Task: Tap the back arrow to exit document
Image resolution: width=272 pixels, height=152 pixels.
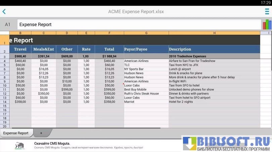Action: [x=4, y=12]
